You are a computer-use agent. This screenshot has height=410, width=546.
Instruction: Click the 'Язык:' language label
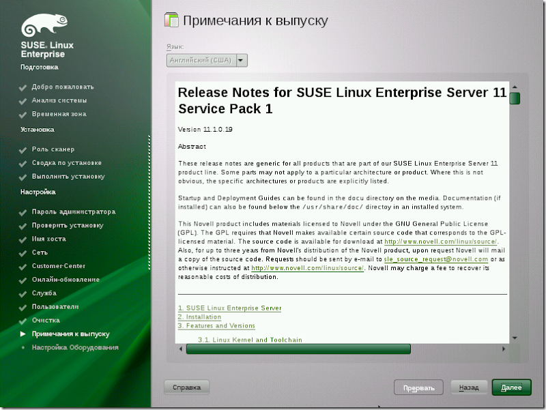pyautogui.click(x=175, y=46)
